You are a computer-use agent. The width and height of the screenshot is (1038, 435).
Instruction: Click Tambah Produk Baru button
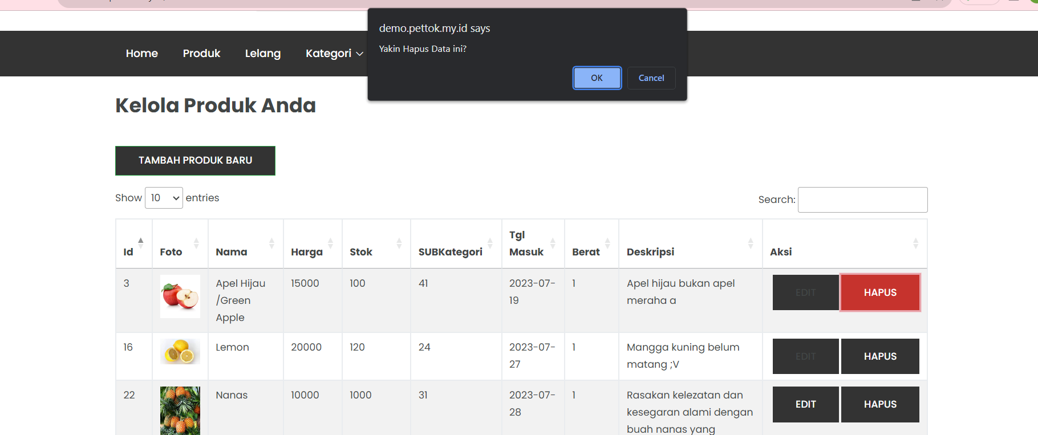click(x=195, y=161)
